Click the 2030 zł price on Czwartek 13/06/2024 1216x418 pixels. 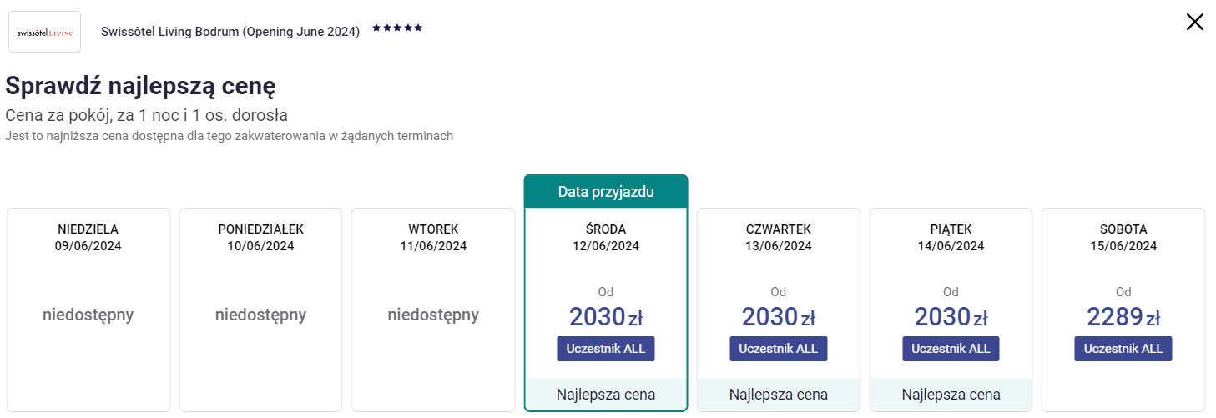[x=779, y=317]
